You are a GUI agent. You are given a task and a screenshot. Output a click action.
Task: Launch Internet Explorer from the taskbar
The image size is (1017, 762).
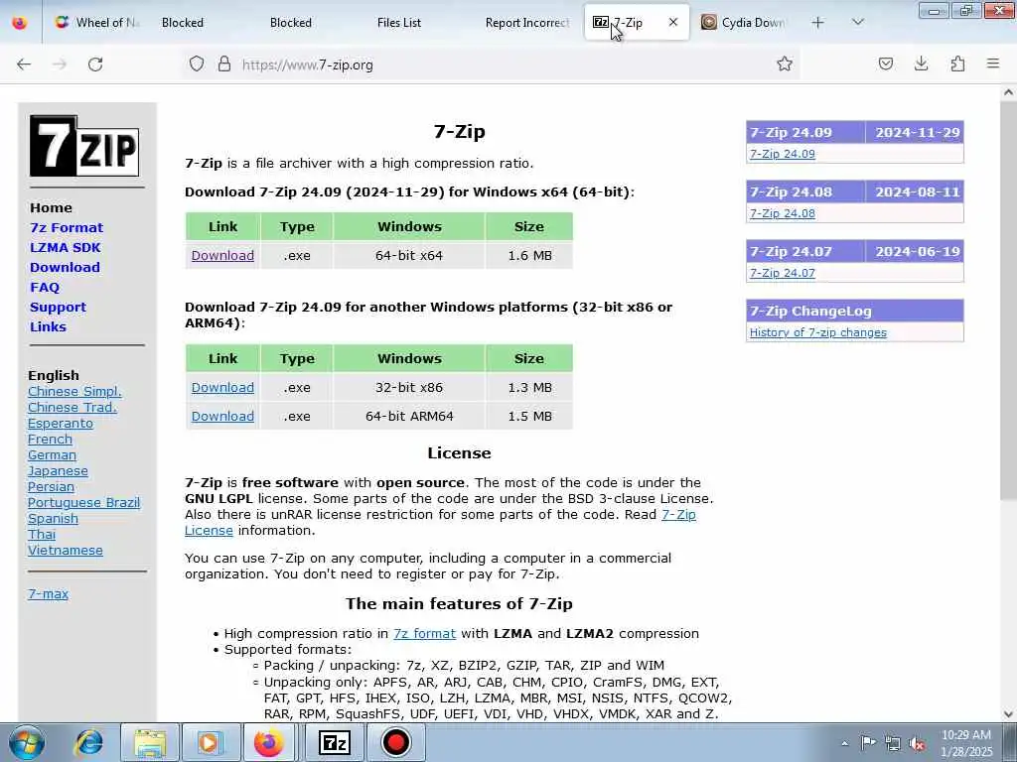point(88,742)
